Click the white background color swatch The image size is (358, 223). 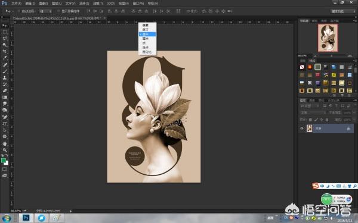[x=7, y=163]
